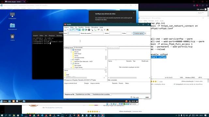This screenshot has height=117, width=209.
Task: Toggle the remote directory tree icon
Action: [76, 30]
